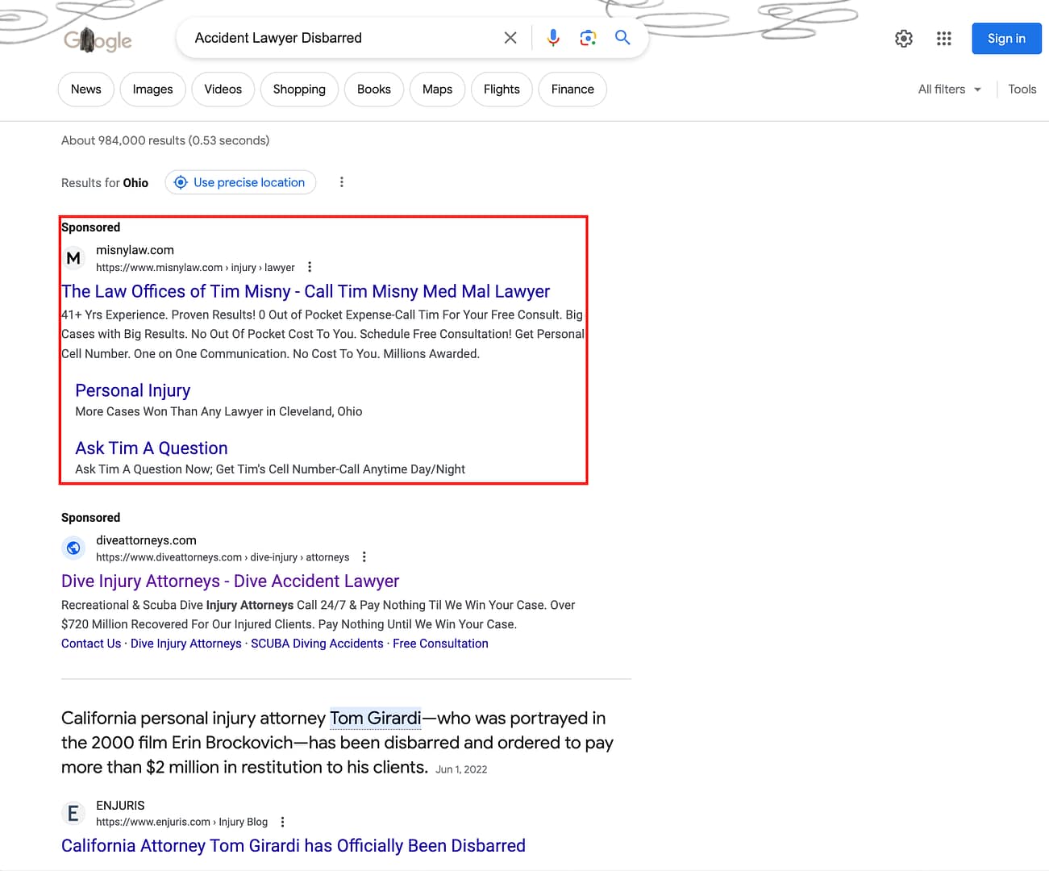Click the blue magnifier search icon

pyautogui.click(x=622, y=37)
